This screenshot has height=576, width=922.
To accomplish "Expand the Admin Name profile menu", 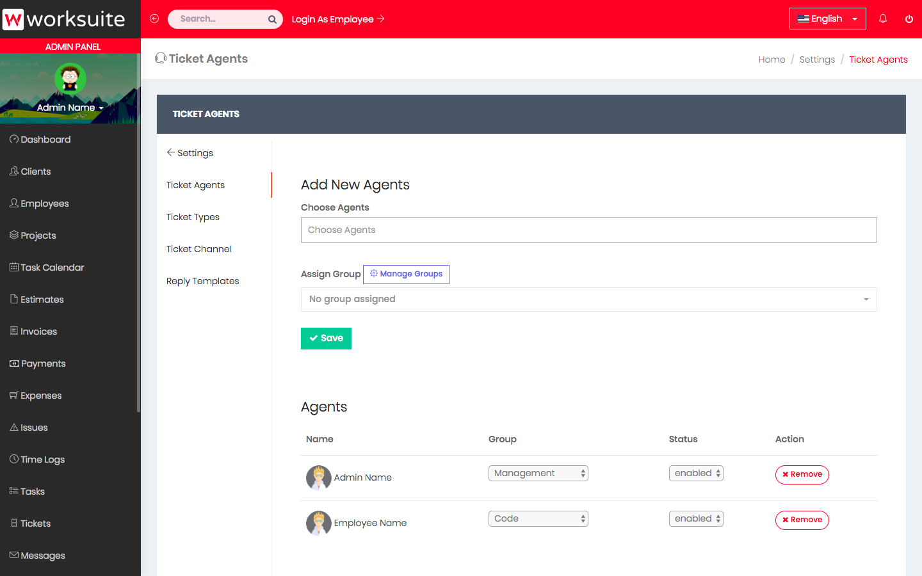I will tap(70, 108).
